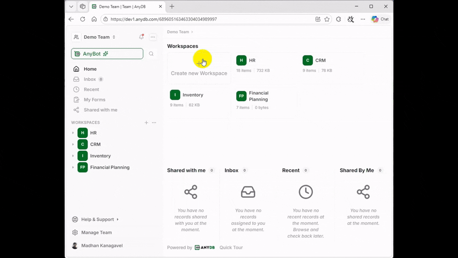458x258 pixels.
Task: Expand CRM workspace tree arrow
Action: 73,144
